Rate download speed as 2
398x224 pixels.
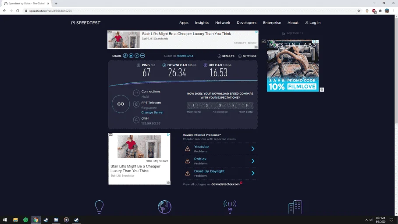click(x=206, y=105)
